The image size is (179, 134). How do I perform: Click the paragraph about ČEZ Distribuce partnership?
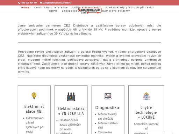[89, 30]
